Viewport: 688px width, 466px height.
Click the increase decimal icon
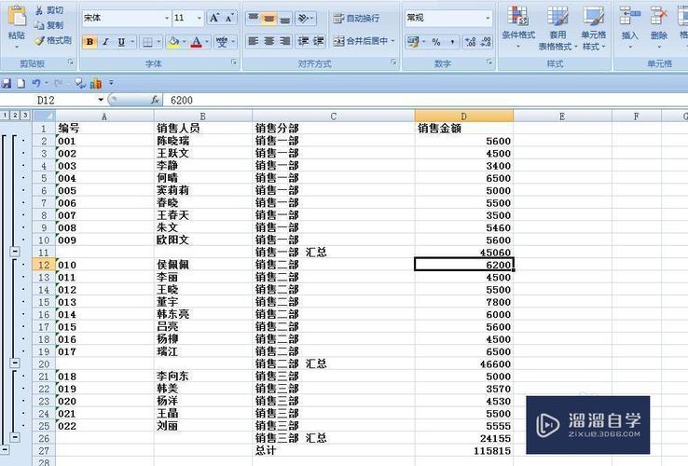471,42
